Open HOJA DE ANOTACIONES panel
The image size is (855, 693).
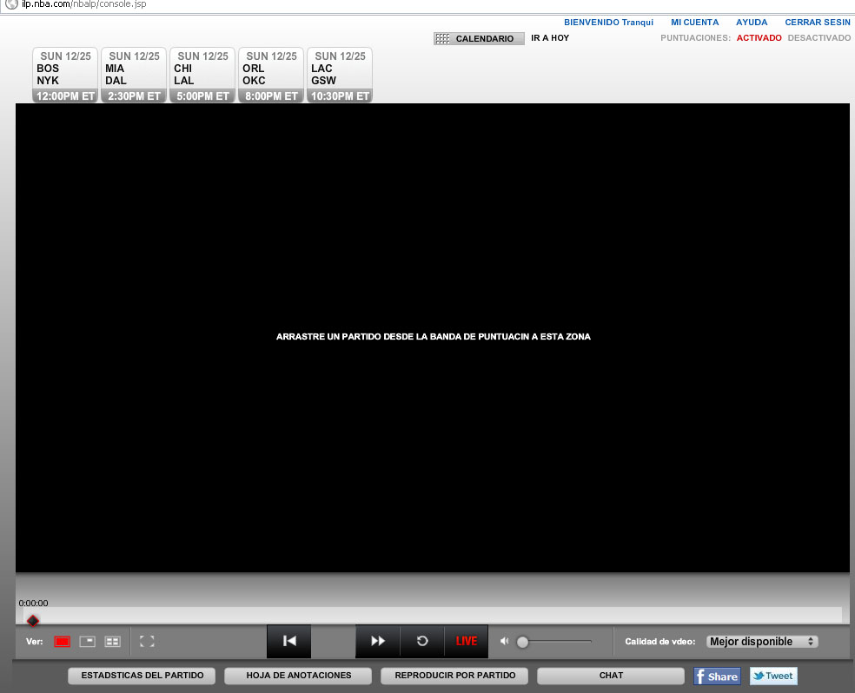298,676
